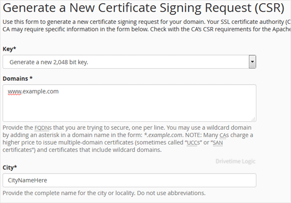Viewport: 291px width, 203px height.
Task: Click the City field containing CityNameHere
Action: (130, 180)
